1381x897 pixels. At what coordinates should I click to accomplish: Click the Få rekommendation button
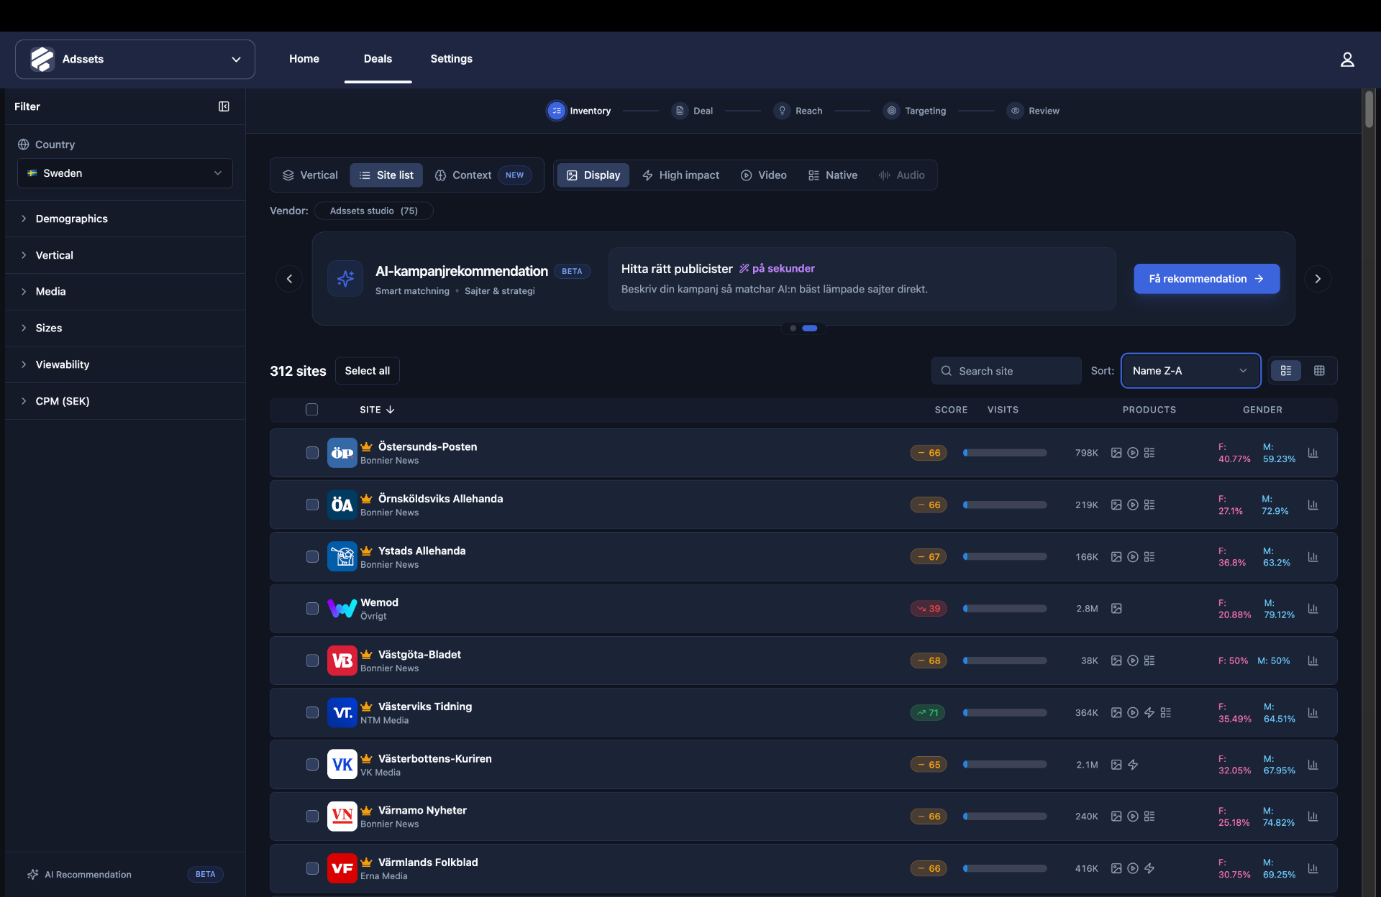(x=1206, y=279)
